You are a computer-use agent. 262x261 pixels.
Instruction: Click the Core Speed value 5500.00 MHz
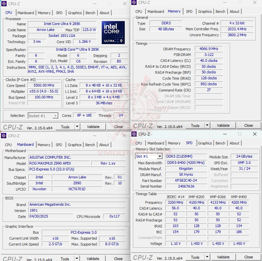(x=44, y=85)
